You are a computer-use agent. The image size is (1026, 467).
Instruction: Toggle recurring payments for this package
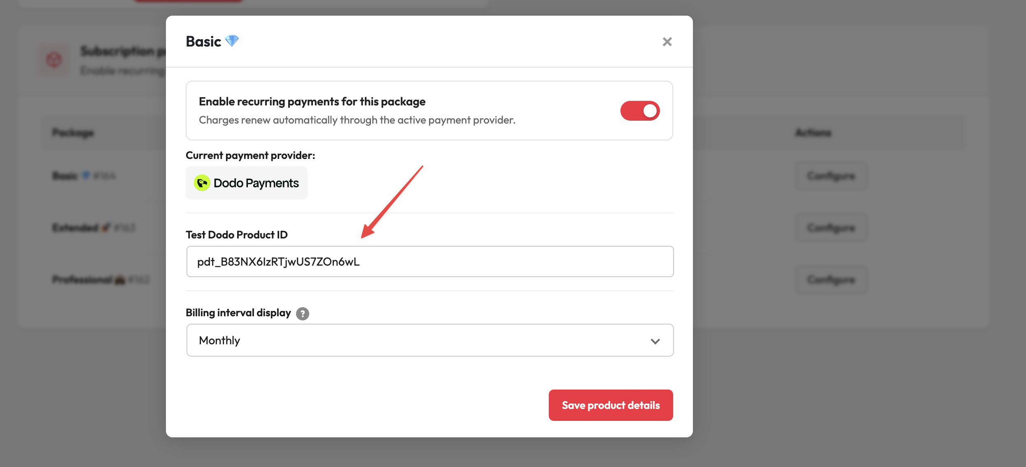tap(640, 111)
